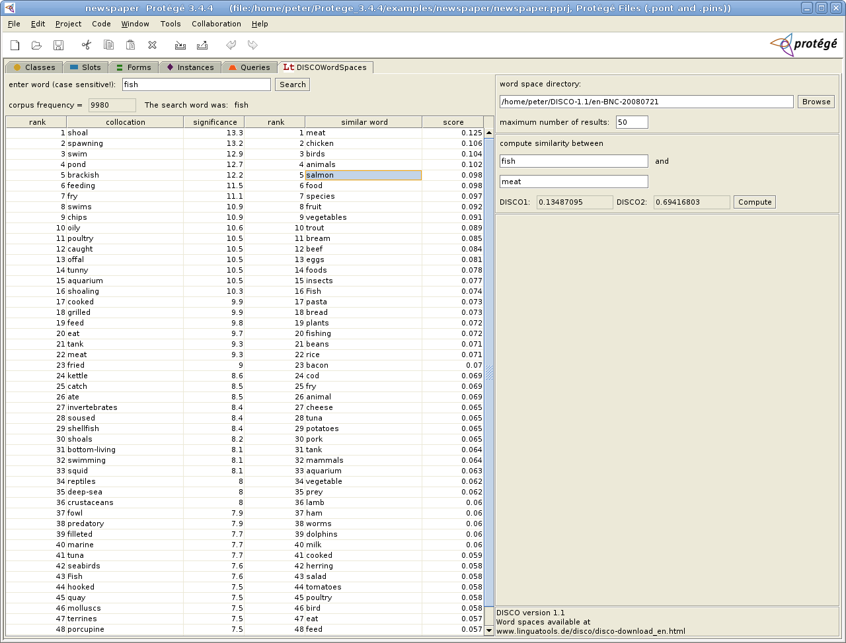Click the word space directory path field
The width and height of the screenshot is (846, 643).
pos(646,102)
